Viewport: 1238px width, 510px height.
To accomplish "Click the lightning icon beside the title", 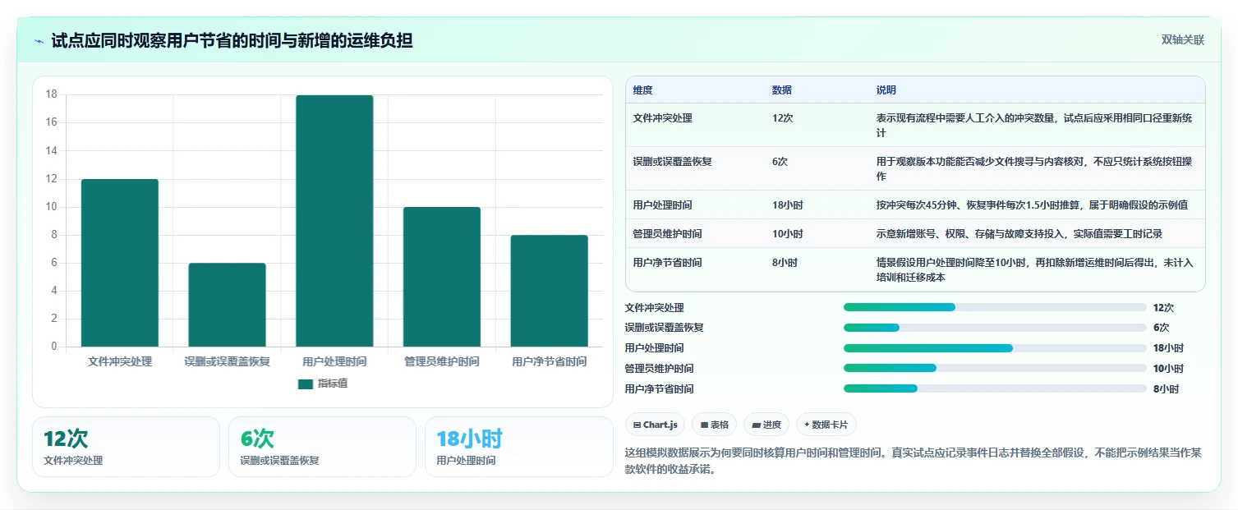I will point(39,41).
